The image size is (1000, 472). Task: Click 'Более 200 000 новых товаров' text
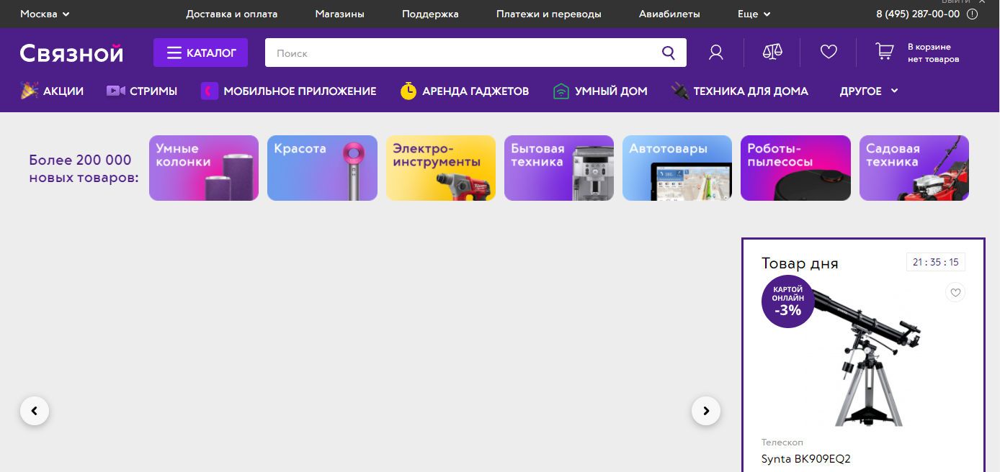[84, 168]
